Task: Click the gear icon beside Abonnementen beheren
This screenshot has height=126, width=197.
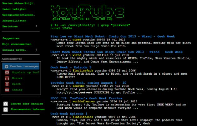Action: pos(6,110)
